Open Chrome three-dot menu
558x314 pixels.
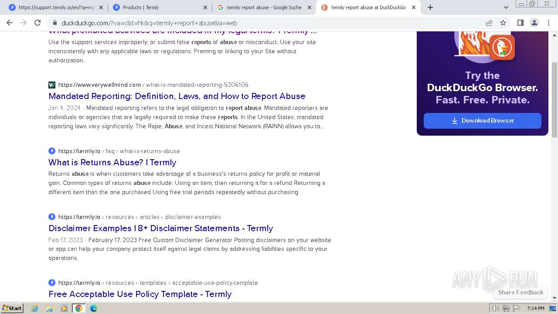pyautogui.click(x=548, y=23)
